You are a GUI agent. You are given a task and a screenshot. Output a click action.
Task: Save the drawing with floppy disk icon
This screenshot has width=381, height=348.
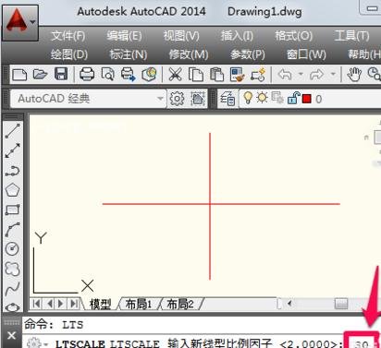click(61, 74)
